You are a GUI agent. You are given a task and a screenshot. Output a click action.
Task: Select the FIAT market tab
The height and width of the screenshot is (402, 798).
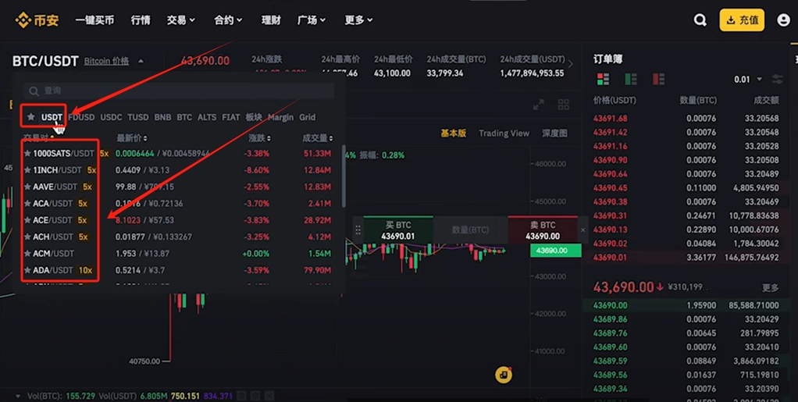(230, 117)
